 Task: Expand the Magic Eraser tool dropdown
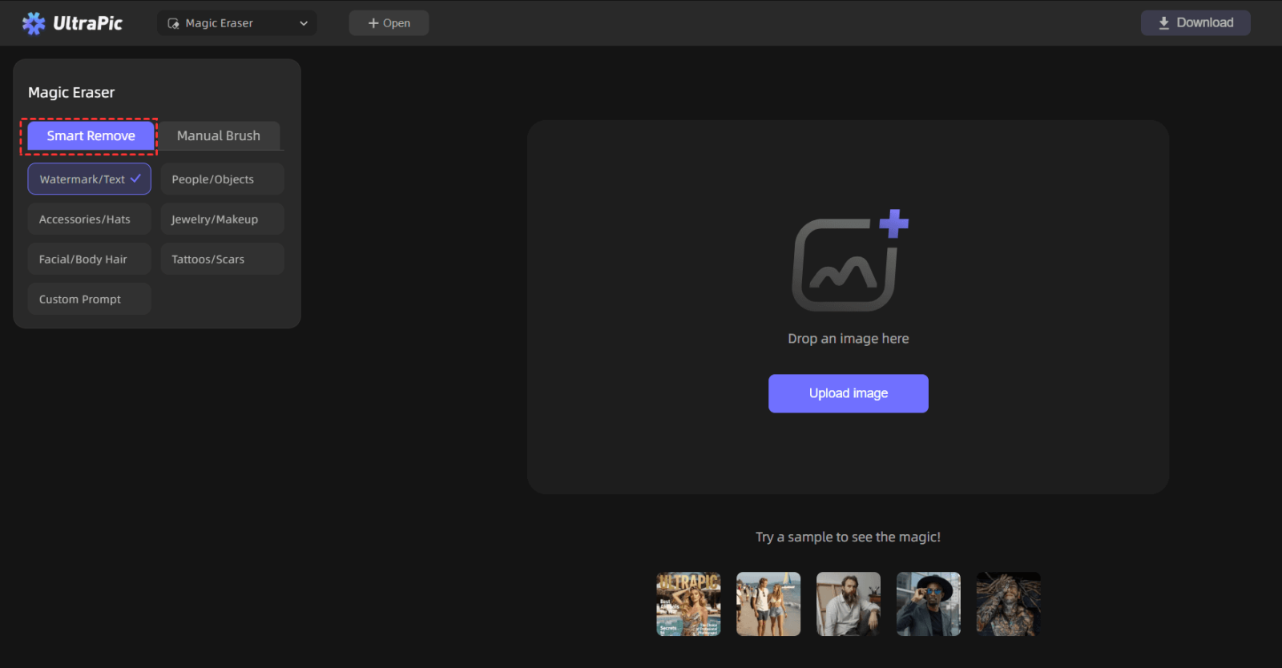236,23
